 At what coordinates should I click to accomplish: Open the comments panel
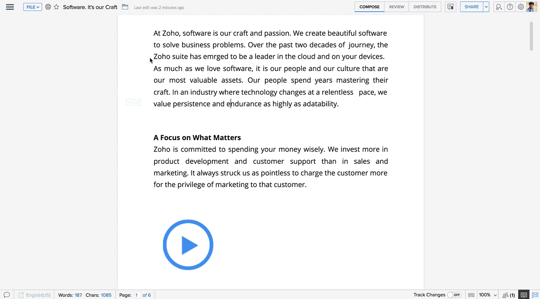(x=6, y=295)
